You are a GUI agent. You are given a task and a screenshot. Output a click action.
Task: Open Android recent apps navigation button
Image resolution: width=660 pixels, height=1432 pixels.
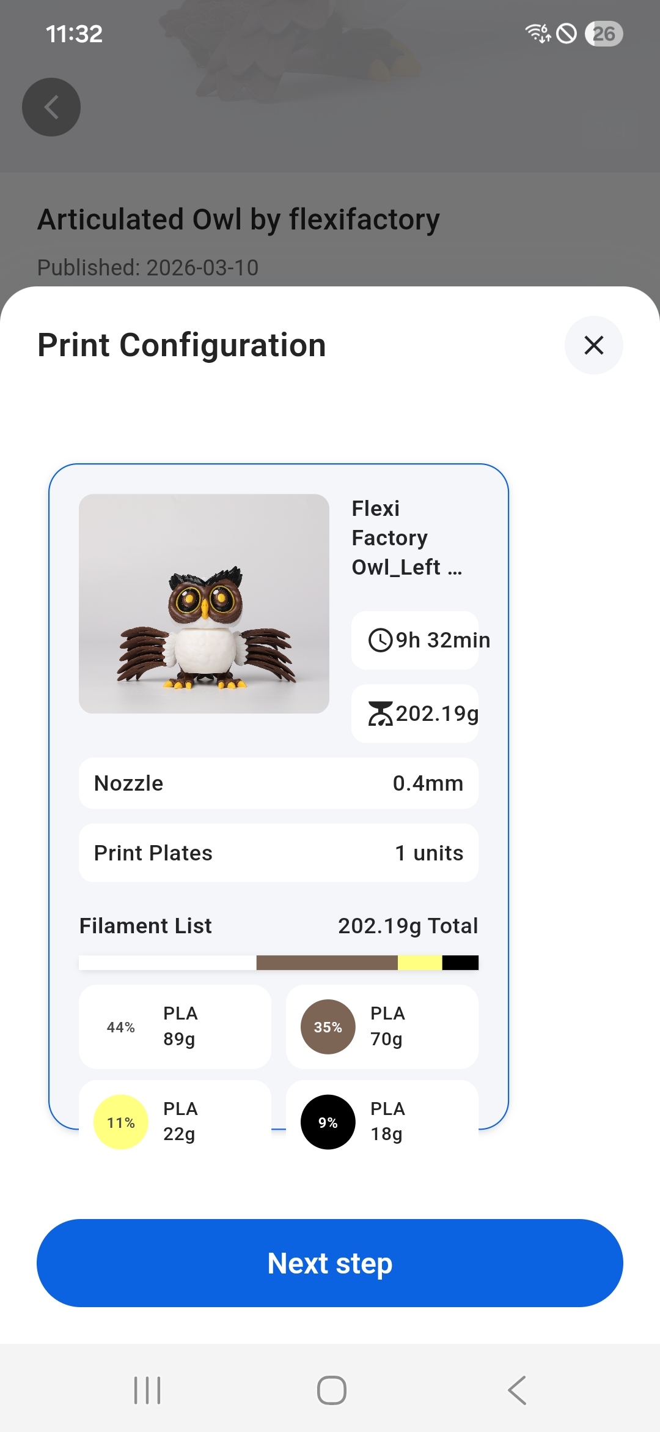(x=147, y=1390)
